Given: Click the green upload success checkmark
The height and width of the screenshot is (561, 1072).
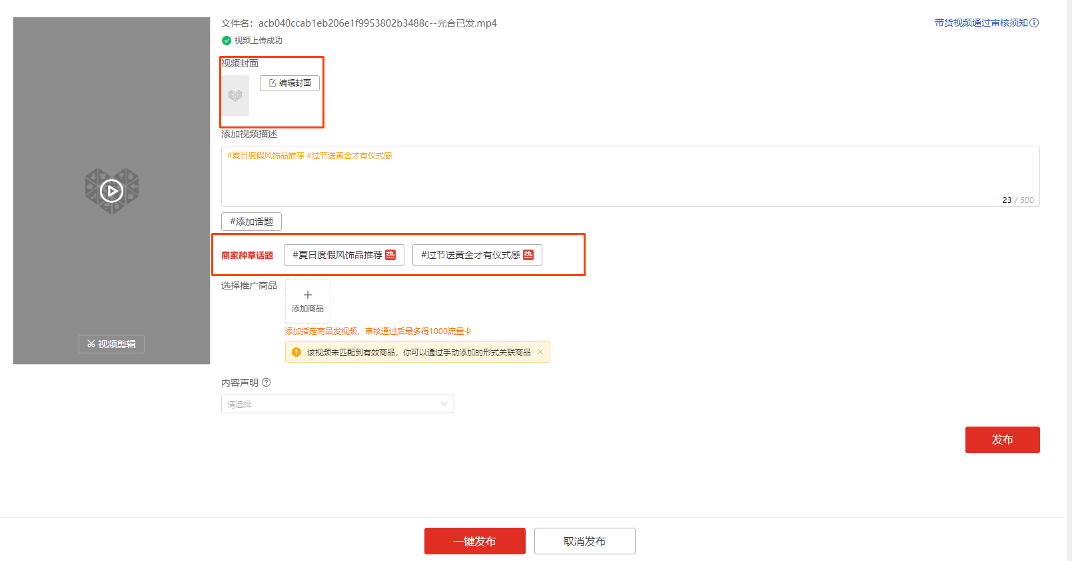Looking at the screenshot, I should click(227, 41).
